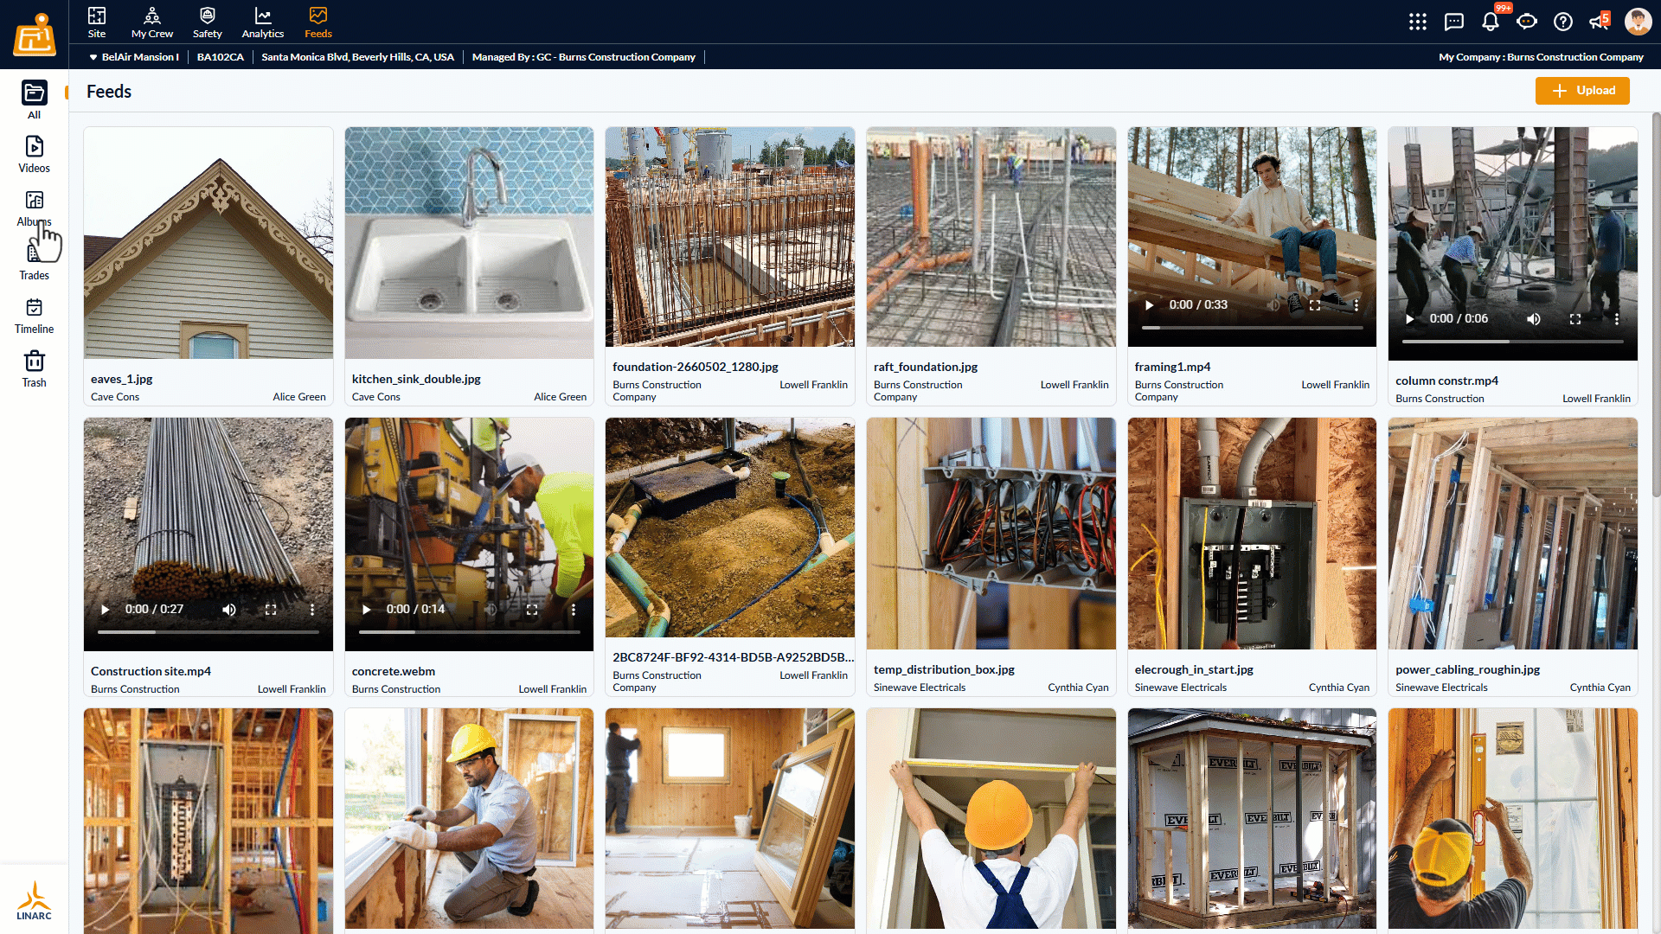Open the help question mark icon

[x=1562, y=22]
